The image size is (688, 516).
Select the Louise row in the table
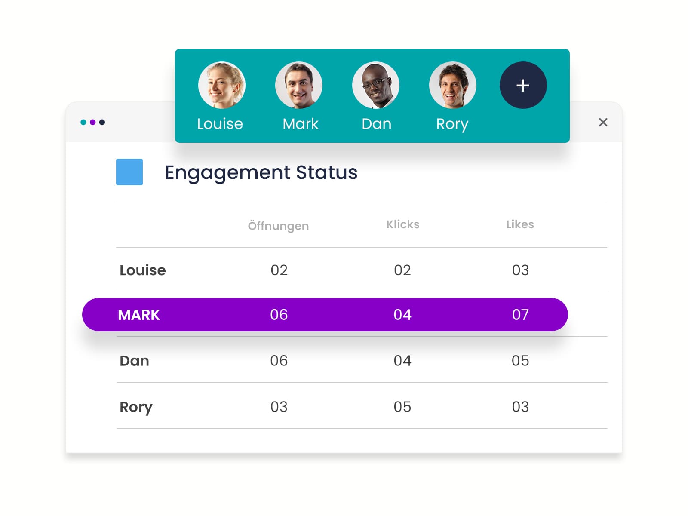pyautogui.click(x=142, y=270)
